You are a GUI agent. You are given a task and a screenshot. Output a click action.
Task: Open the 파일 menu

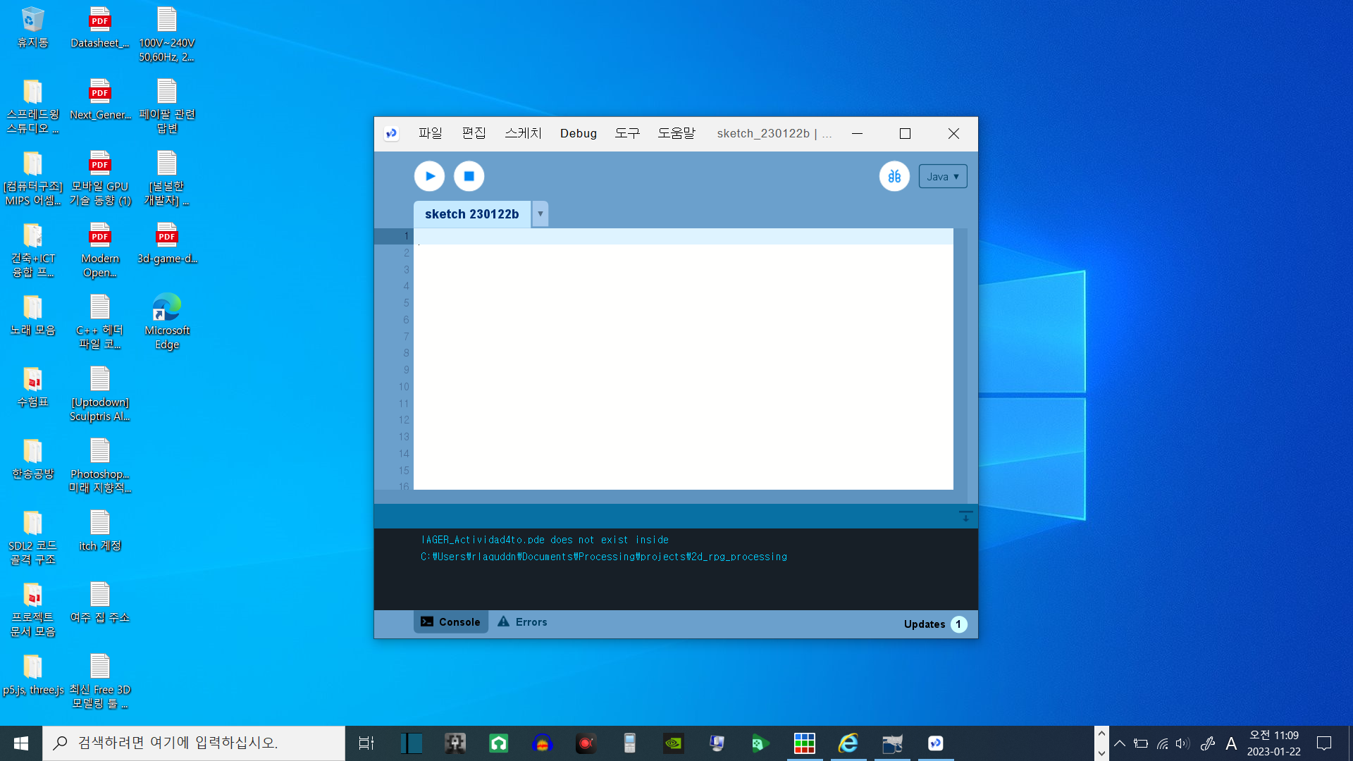pyautogui.click(x=430, y=133)
